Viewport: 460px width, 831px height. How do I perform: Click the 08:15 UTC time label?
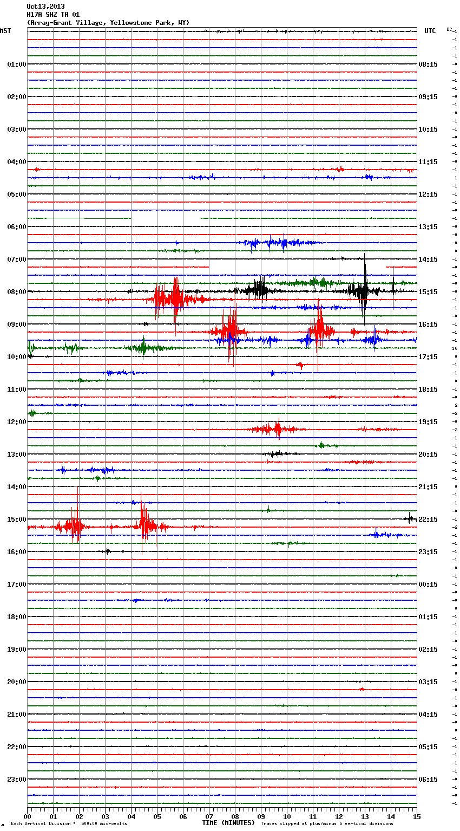tap(428, 64)
